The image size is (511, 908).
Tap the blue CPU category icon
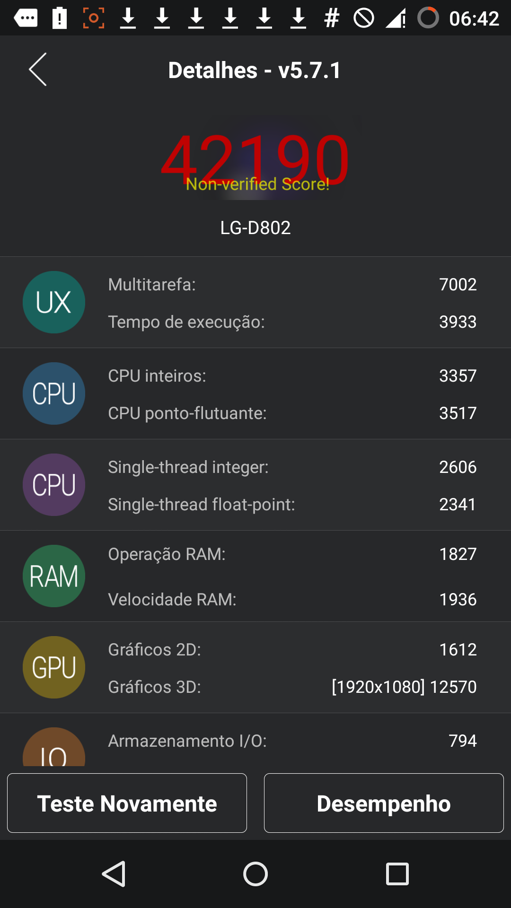tap(54, 393)
